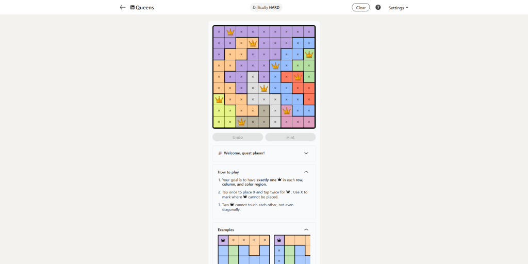Click the back arrow beside Queens title
Viewport: 528px width, 264px height.
click(123, 8)
